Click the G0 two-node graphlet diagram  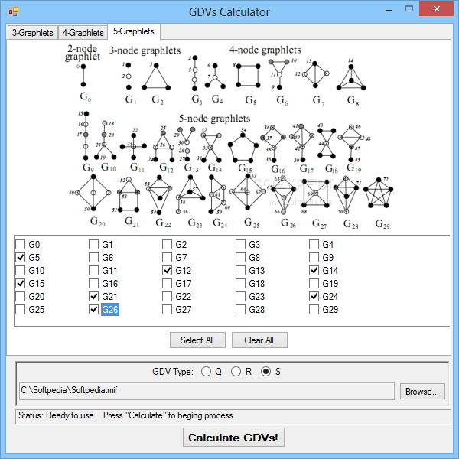click(83, 76)
